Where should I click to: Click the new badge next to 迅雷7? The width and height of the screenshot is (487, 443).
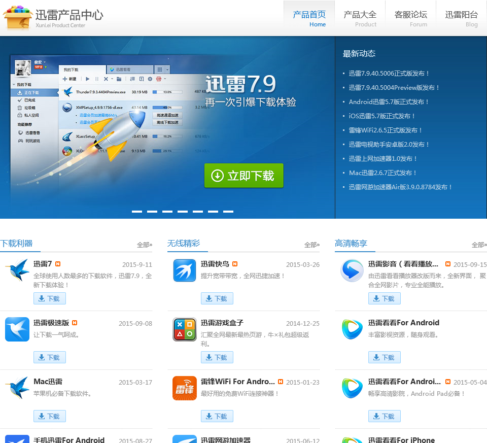(58, 264)
